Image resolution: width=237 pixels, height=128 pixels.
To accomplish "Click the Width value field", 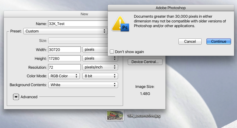I will click(x=64, y=50).
